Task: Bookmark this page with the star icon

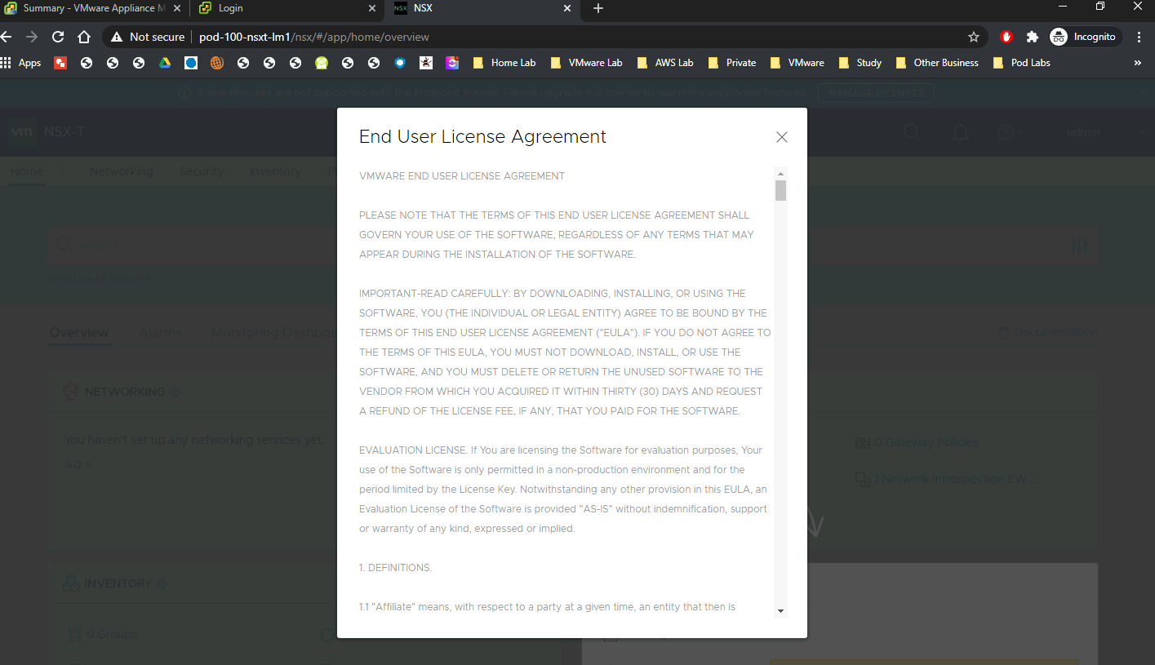Action: [973, 37]
